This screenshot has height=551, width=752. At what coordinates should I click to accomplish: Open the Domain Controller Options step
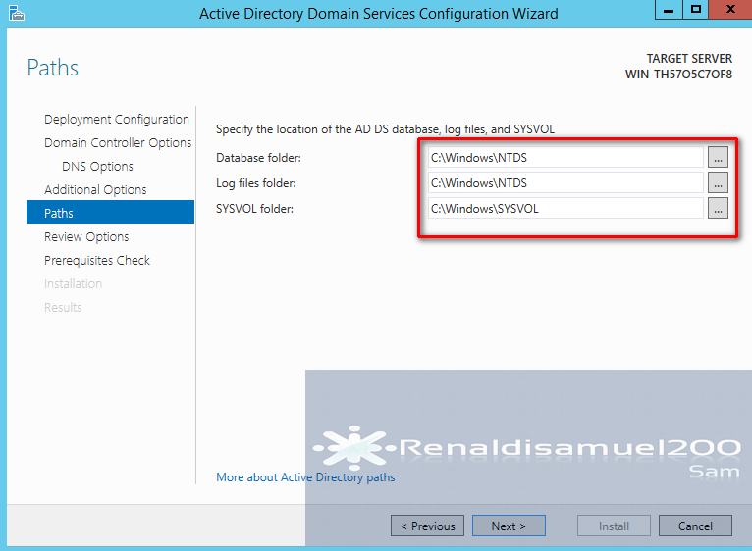point(118,142)
